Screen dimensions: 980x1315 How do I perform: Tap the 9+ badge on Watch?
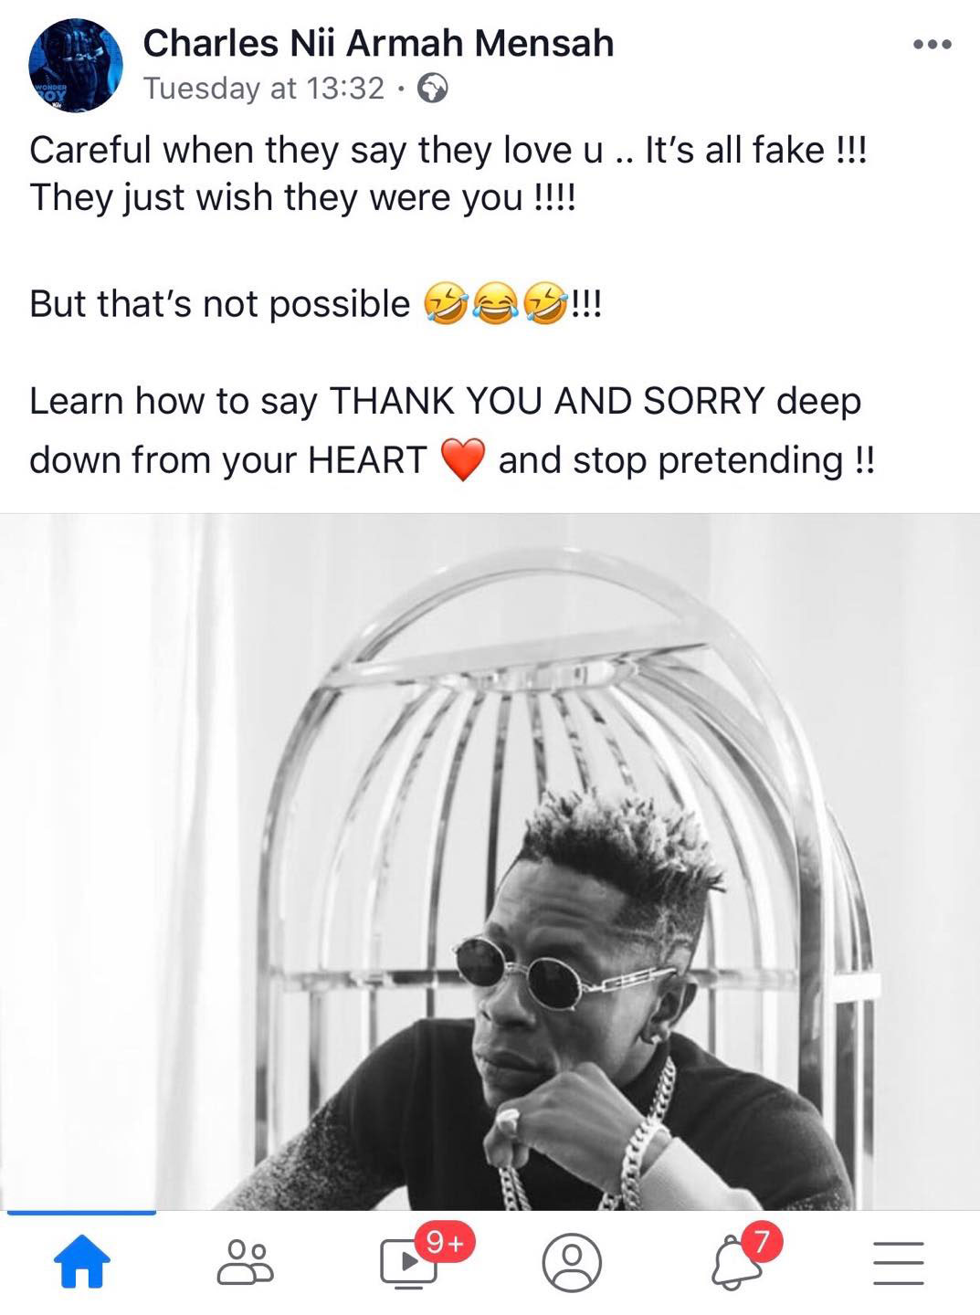[445, 1243]
